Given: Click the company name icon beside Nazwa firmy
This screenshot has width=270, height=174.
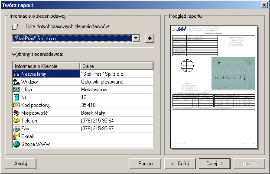Looking at the screenshot, I should 16,74.
